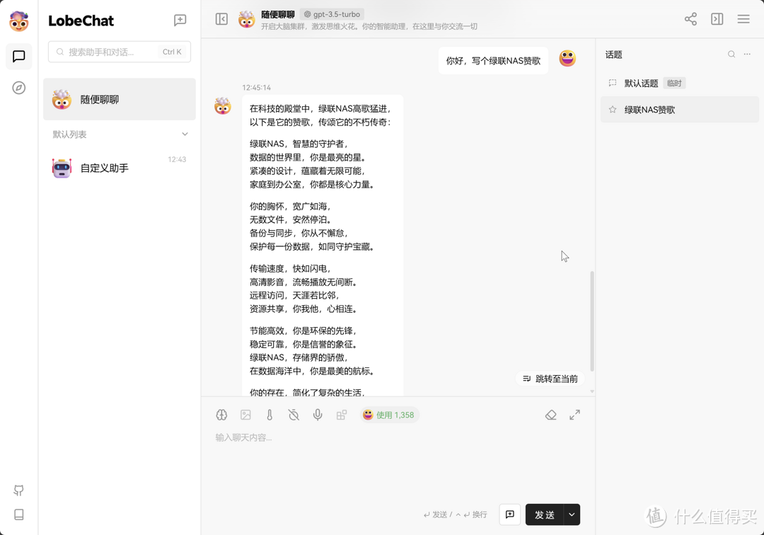The width and height of the screenshot is (764, 535).
Task: Open the topics more options menu
Action: point(746,54)
